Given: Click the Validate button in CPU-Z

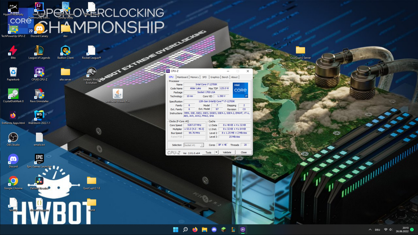Looking at the screenshot, I should (x=227, y=152).
